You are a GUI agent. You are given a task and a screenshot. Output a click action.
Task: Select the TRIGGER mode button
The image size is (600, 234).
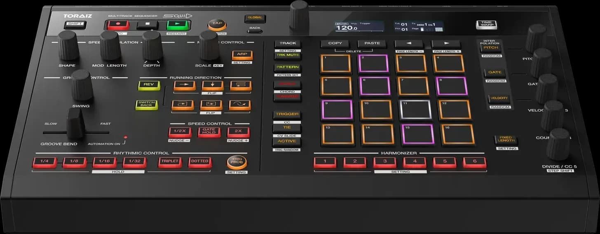tap(287, 115)
